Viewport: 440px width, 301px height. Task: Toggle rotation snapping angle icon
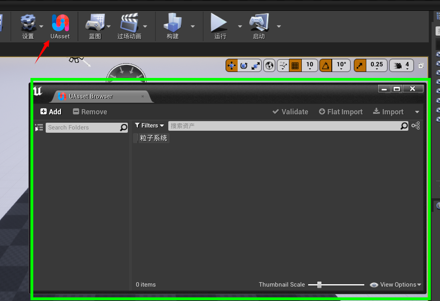click(x=326, y=66)
